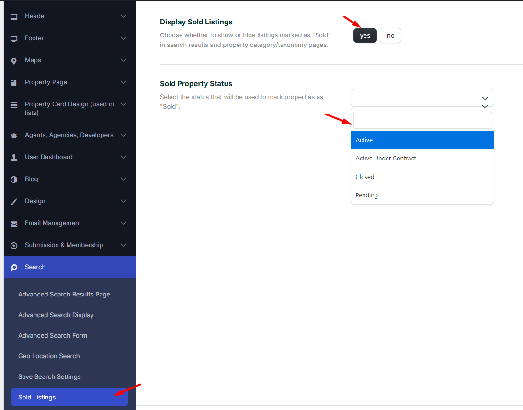Click the Maps location pin icon

[14, 60]
